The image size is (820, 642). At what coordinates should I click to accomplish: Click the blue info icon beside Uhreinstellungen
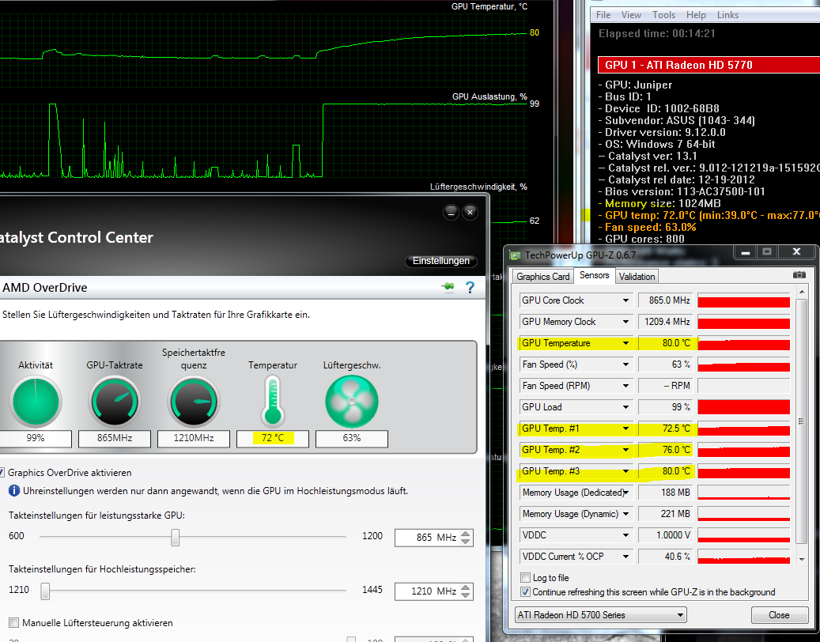click(x=14, y=491)
